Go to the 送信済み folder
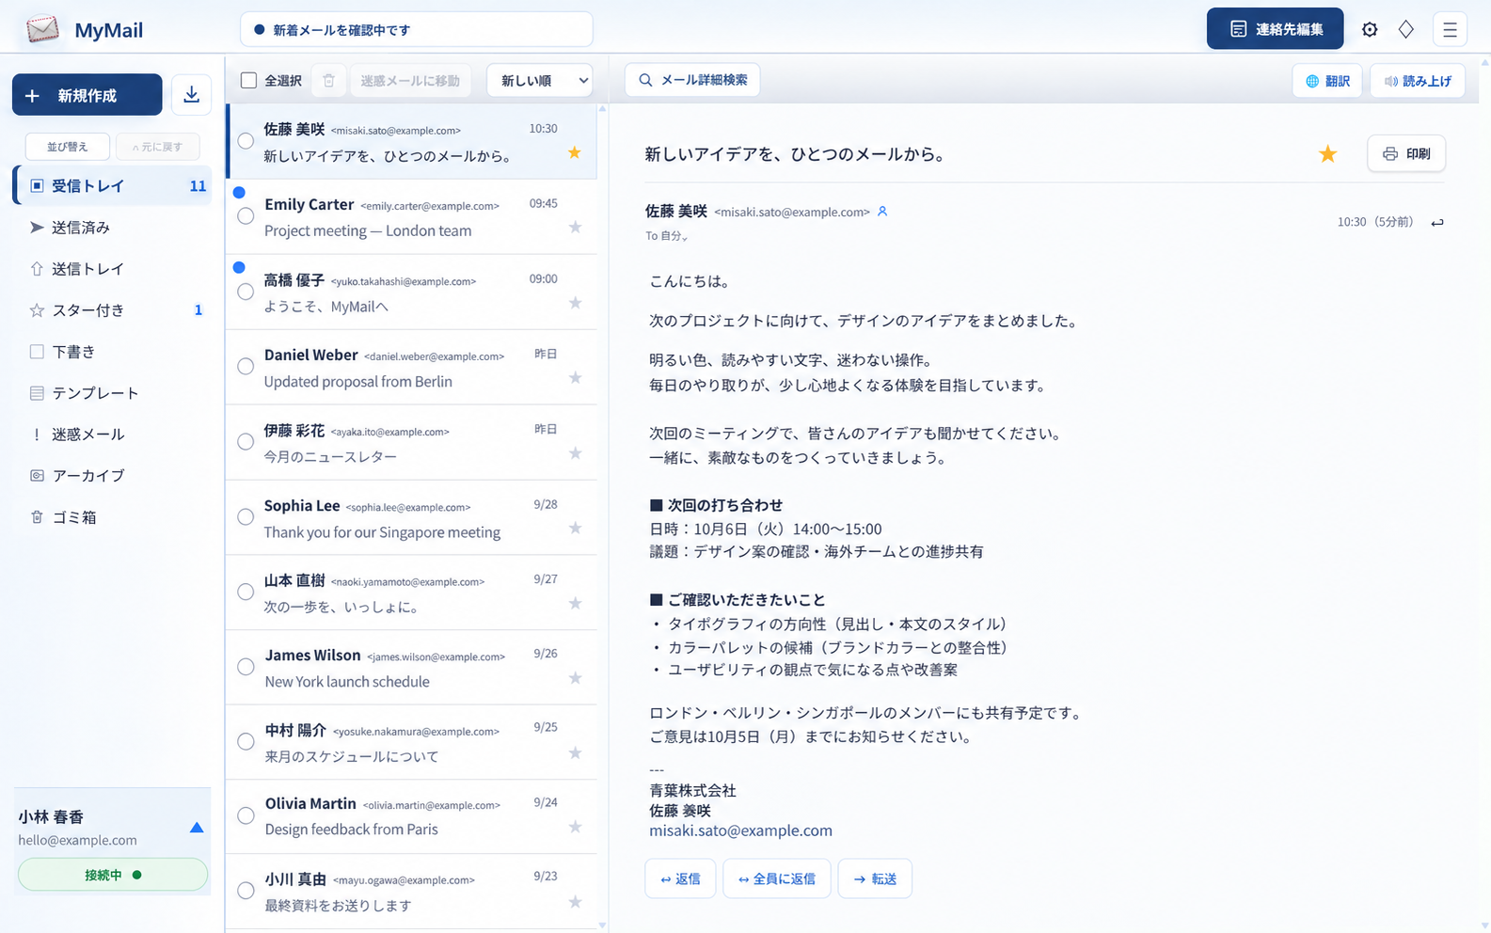Screen dimensions: 1491x933 click(x=112, y=228)
